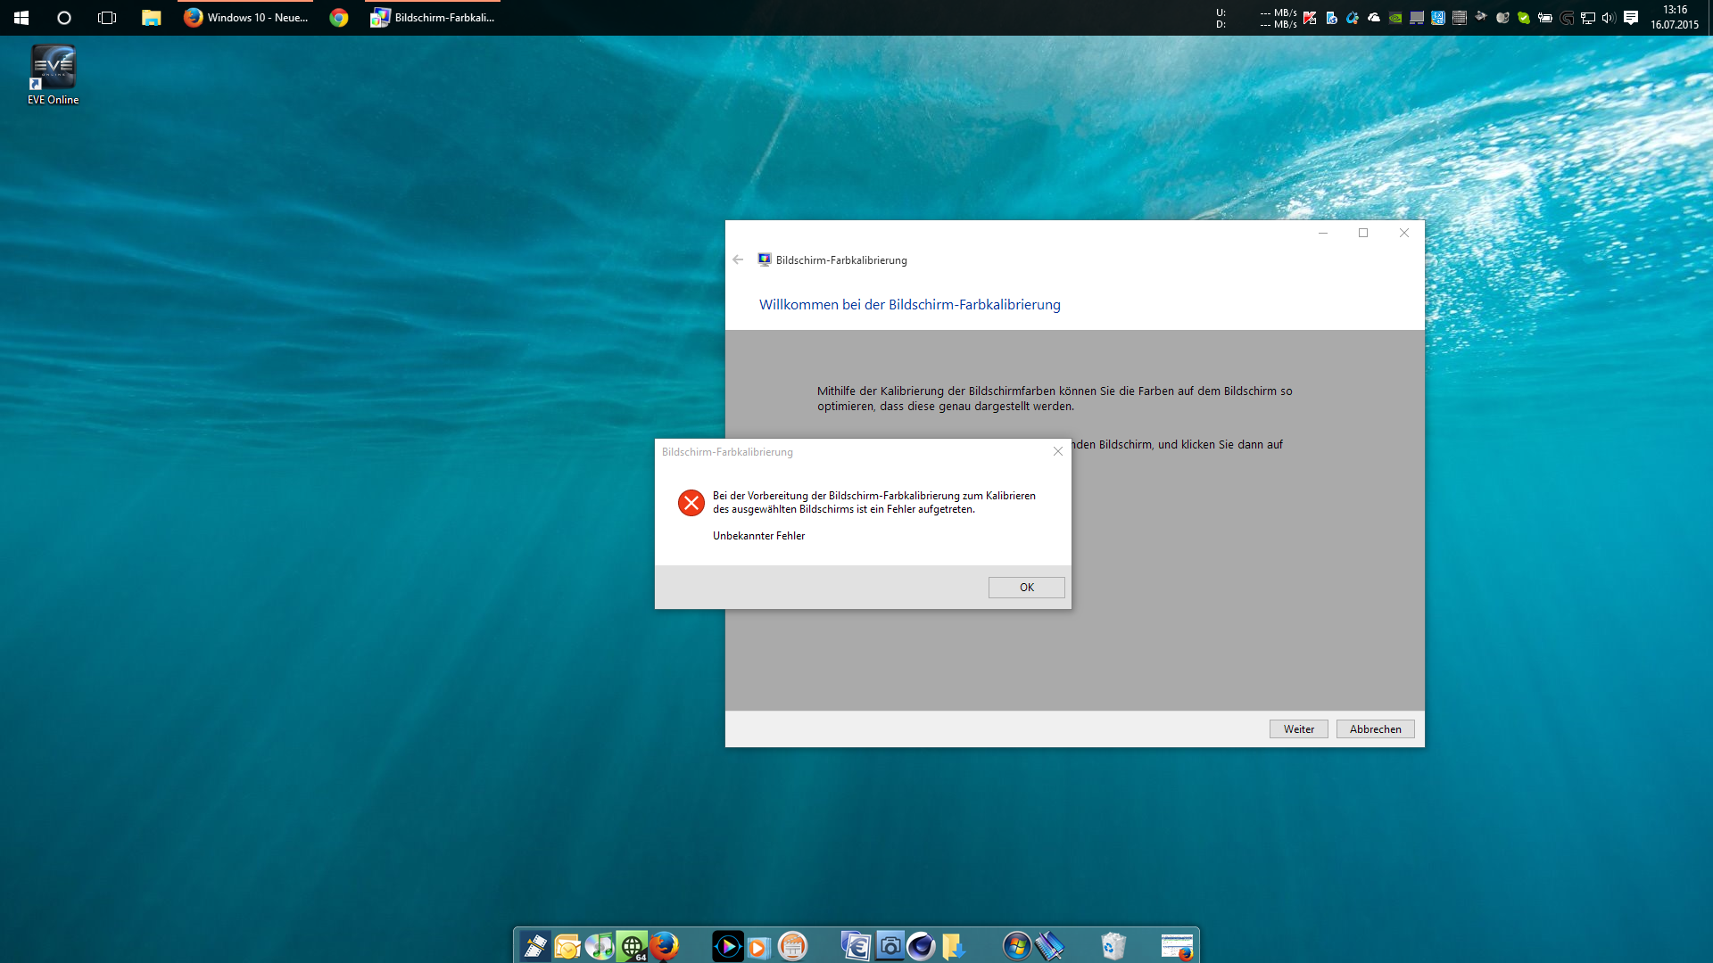1713x963 pixels.
Task: Switch to Bildschirm-Farbkalibrierung taskbar item
Action: pyautogui.click(x=433, y=17)
